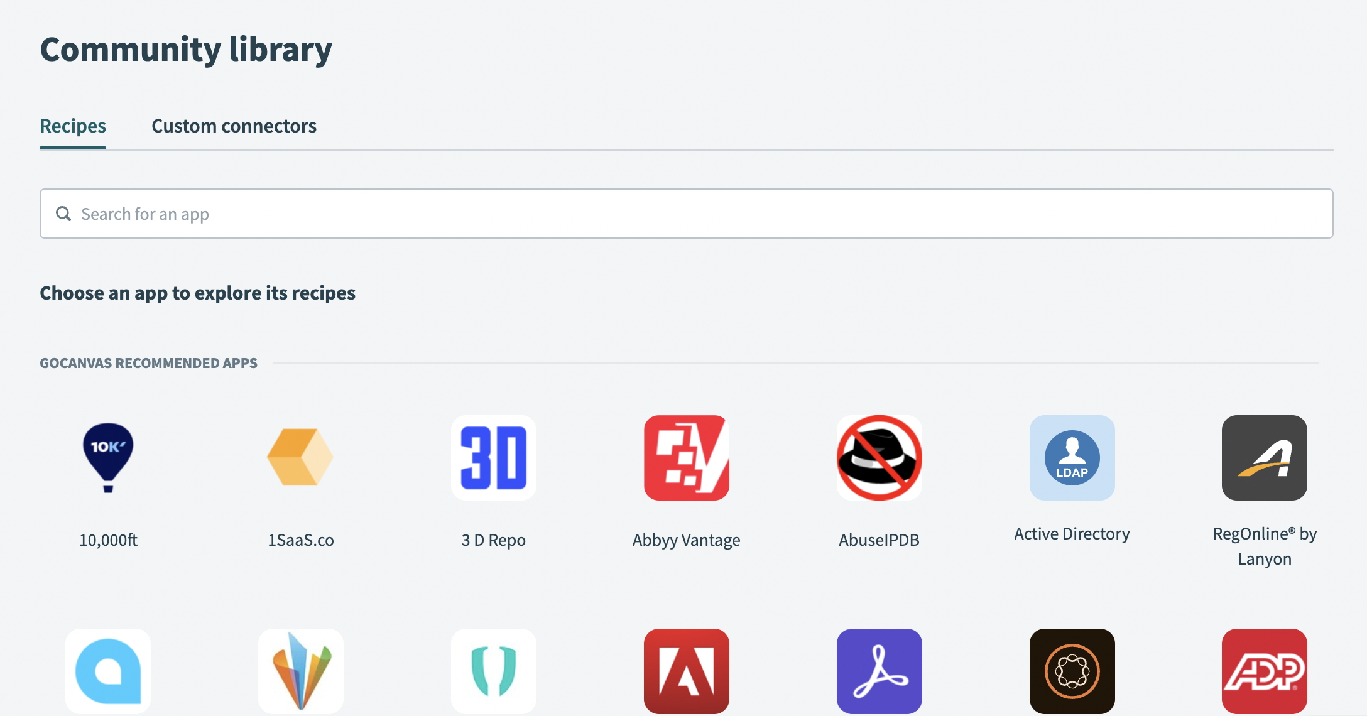
Task: Click the 1SaaS.co app label
Action: (x=301, y=540)
